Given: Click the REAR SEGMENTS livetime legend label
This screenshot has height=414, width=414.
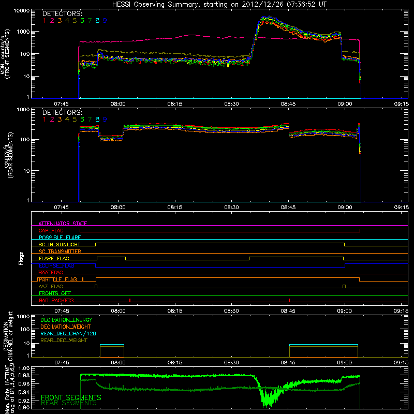Looking at the screenshot, I should (x=69, y=403).
